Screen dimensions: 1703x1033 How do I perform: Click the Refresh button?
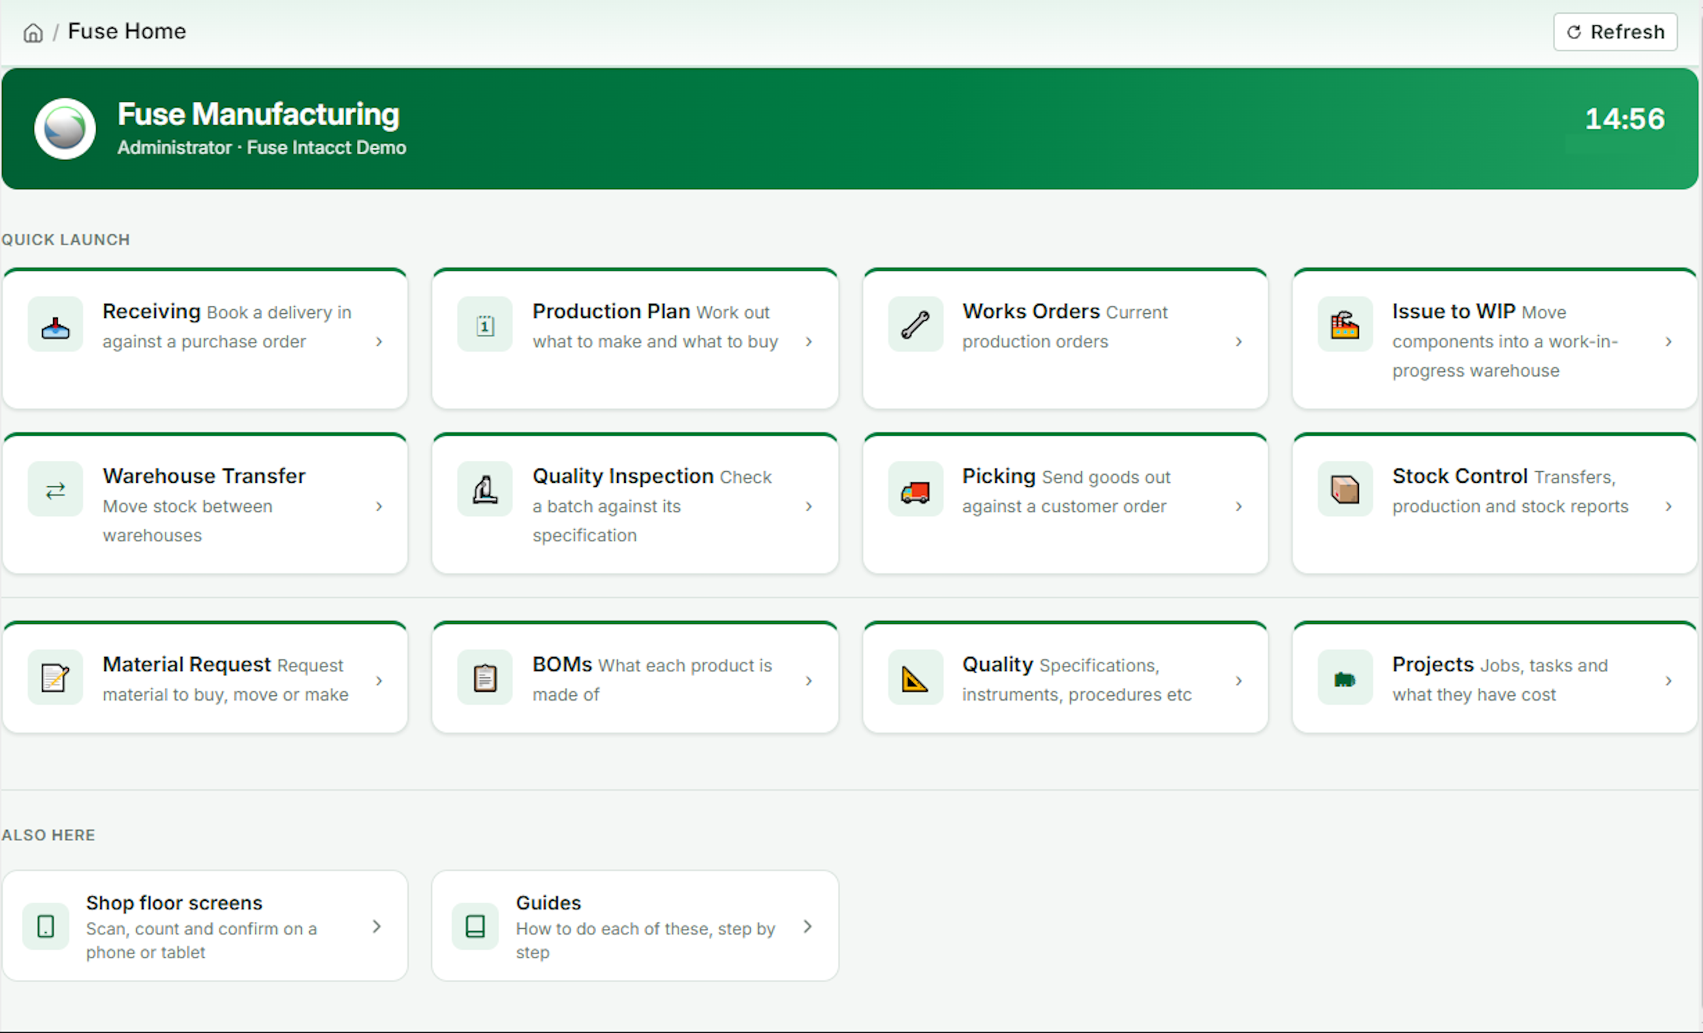tap(1614, 32)
